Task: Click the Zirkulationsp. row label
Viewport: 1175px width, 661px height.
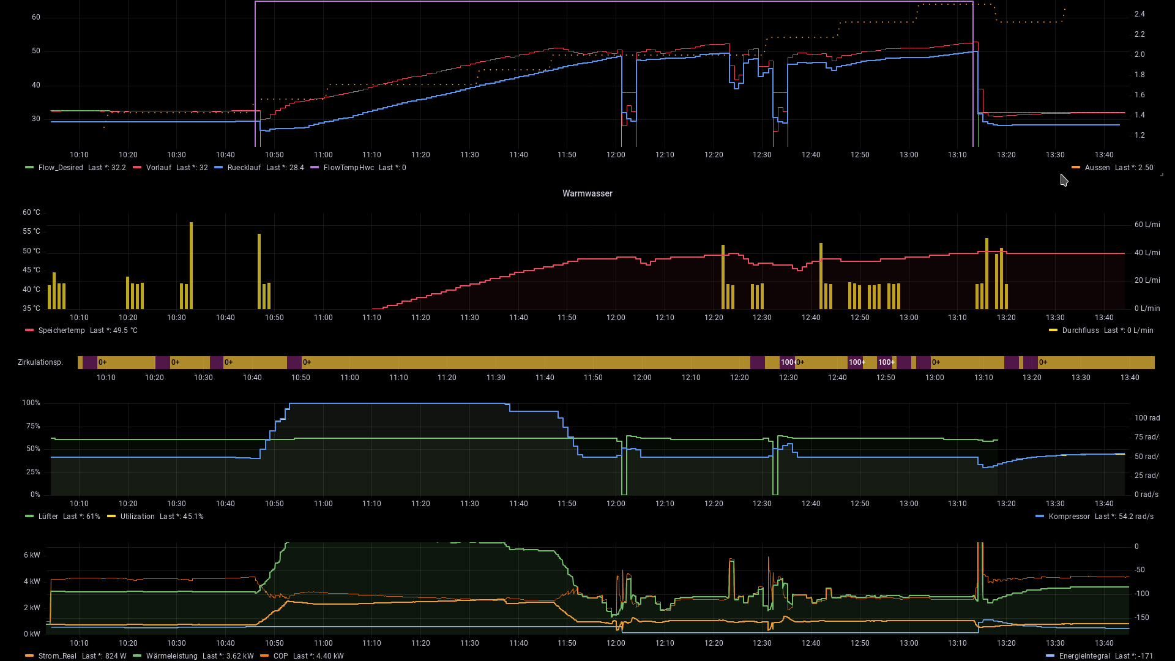Action: (x=40, y=362)
